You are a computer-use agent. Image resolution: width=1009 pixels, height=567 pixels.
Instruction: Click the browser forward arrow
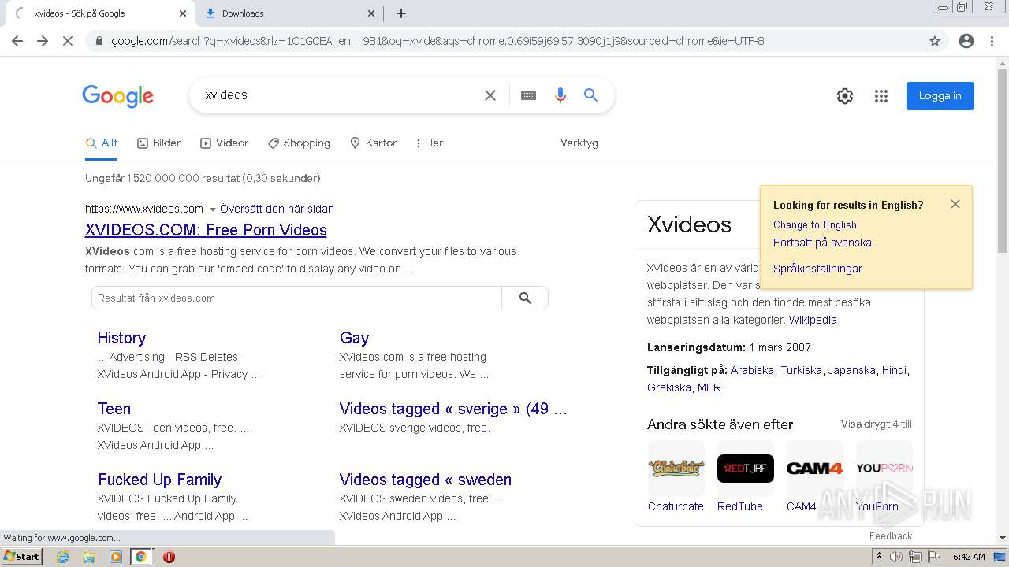point(43,41)
